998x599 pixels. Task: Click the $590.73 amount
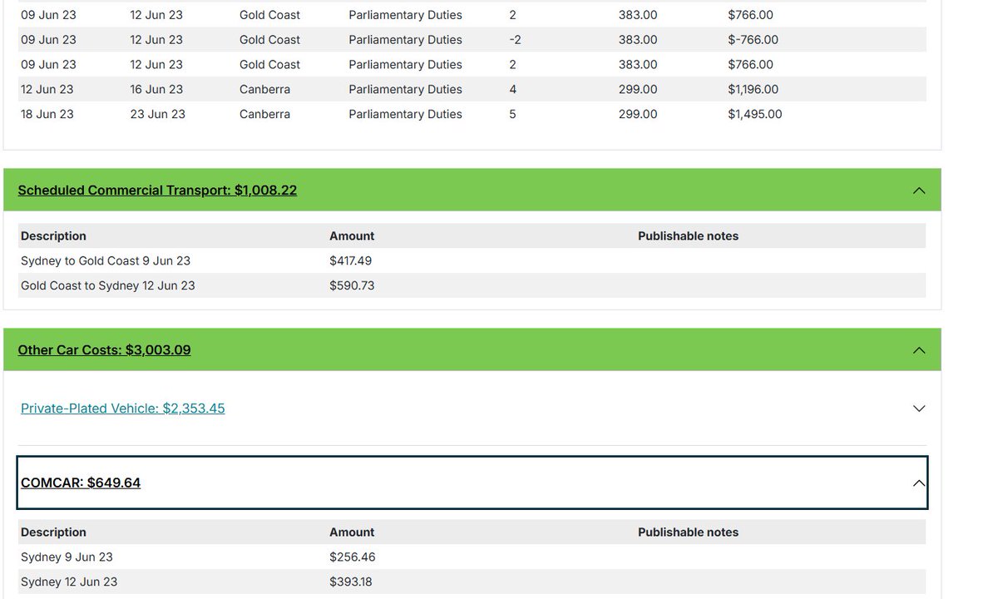point(352,285)
